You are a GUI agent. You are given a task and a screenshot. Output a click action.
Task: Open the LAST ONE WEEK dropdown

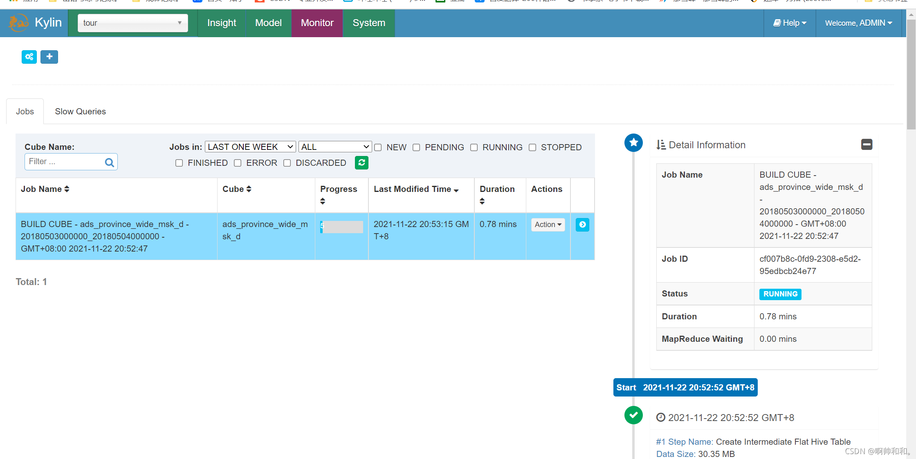[250, 147]
